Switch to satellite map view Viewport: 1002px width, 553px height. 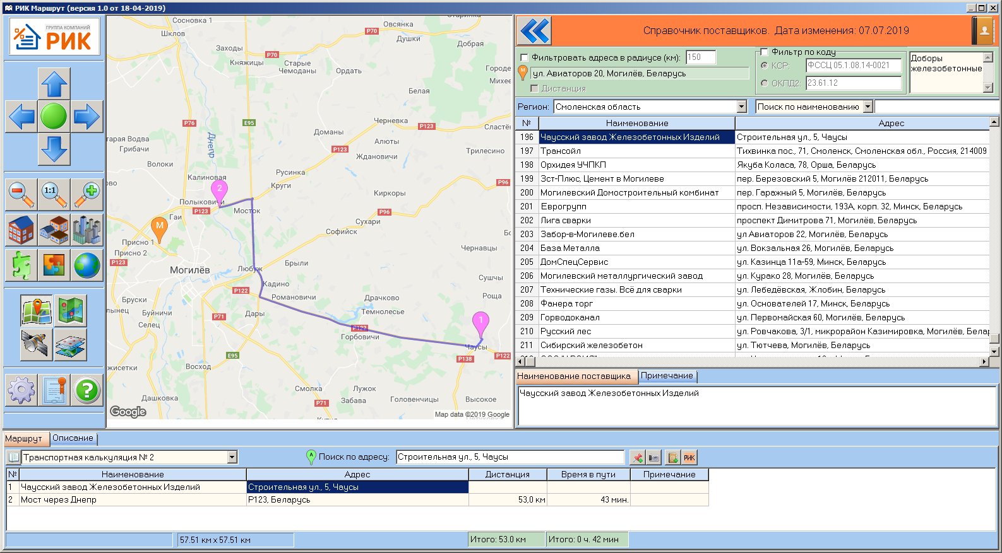(37, 344)
